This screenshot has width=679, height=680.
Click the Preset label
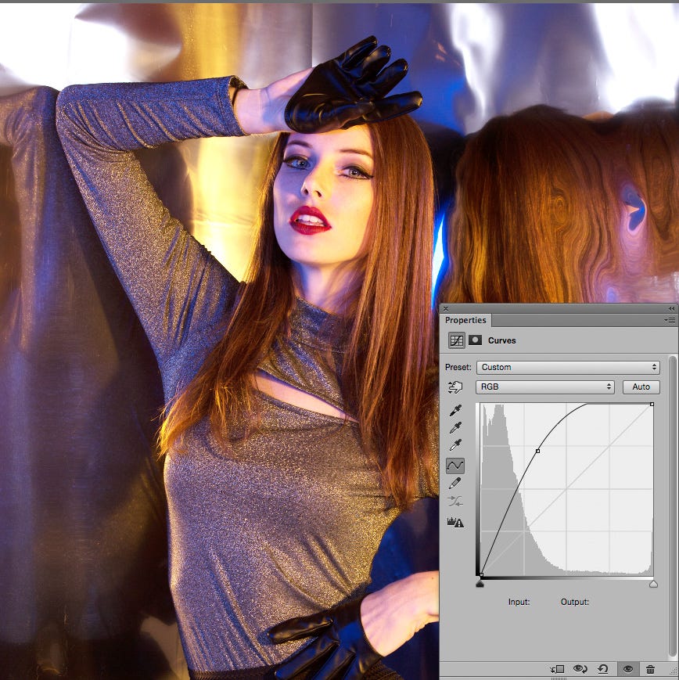click(x=458, y=367)
